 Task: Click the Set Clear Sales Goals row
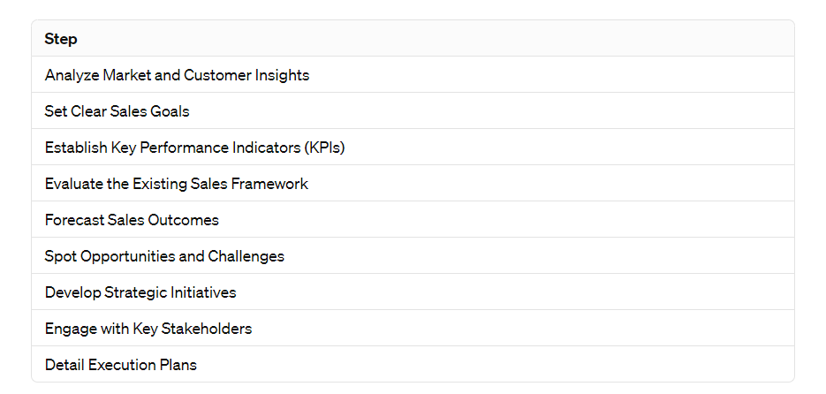pos(413,111)
